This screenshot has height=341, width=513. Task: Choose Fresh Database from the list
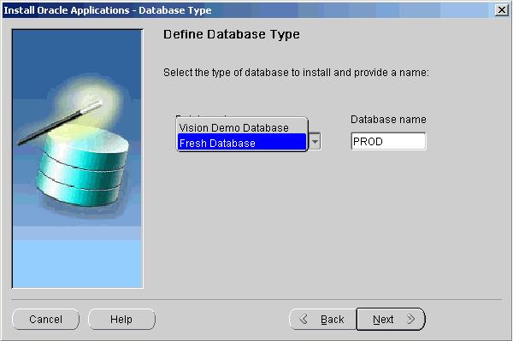242,143
